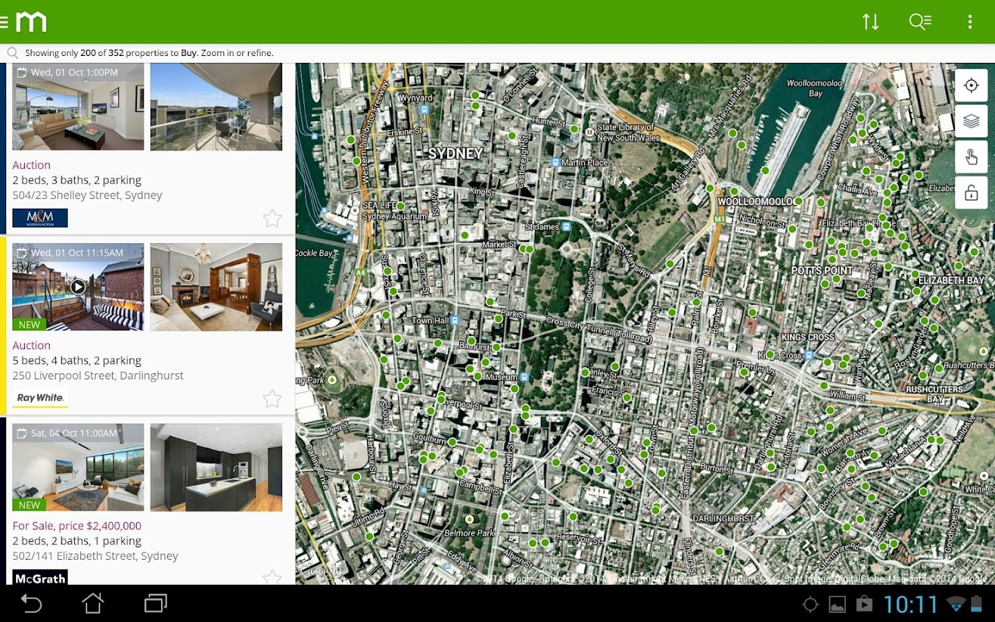Select the my-location crosshair icon

pyautogui.click(x=971, y=85)
